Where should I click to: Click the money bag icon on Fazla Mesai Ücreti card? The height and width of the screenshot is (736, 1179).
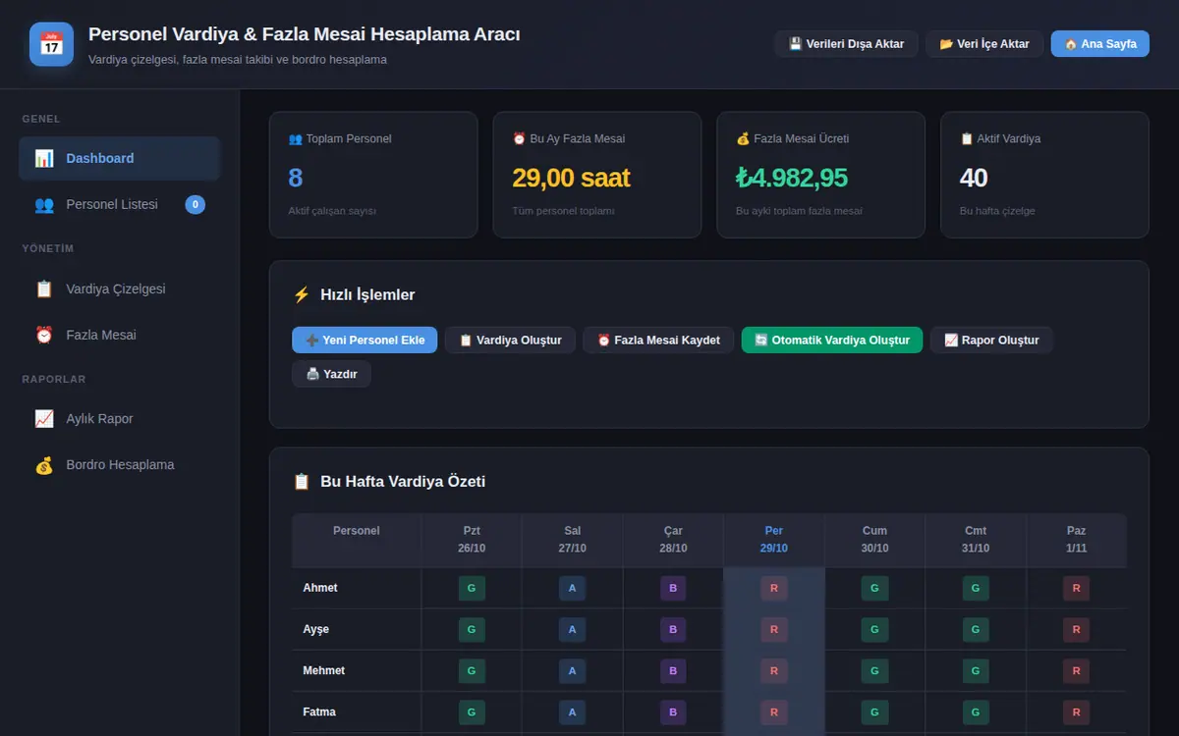coord(743,138)
